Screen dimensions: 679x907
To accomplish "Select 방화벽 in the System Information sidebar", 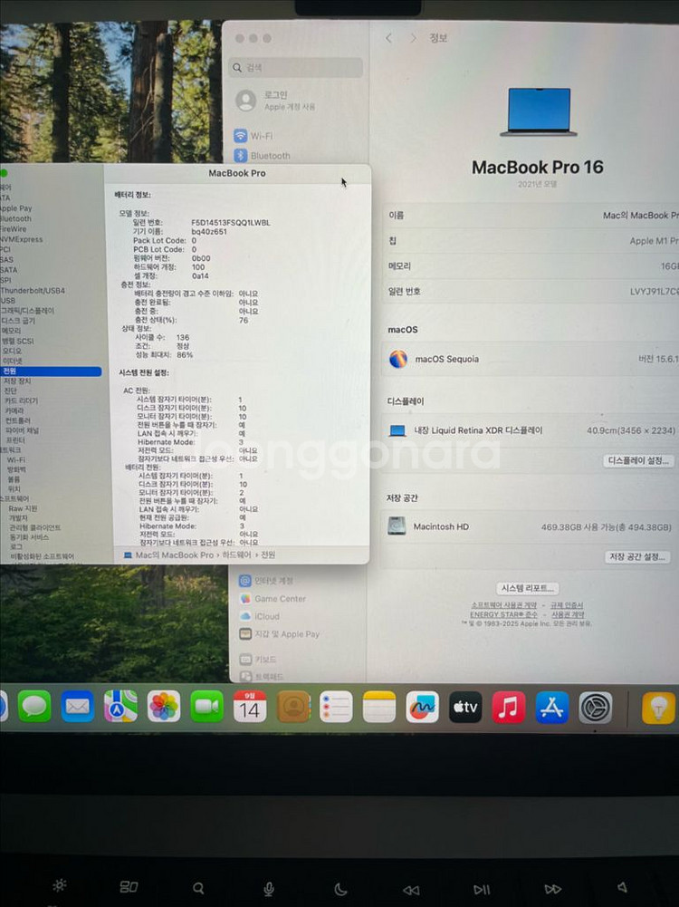I will tap(16, 469).
